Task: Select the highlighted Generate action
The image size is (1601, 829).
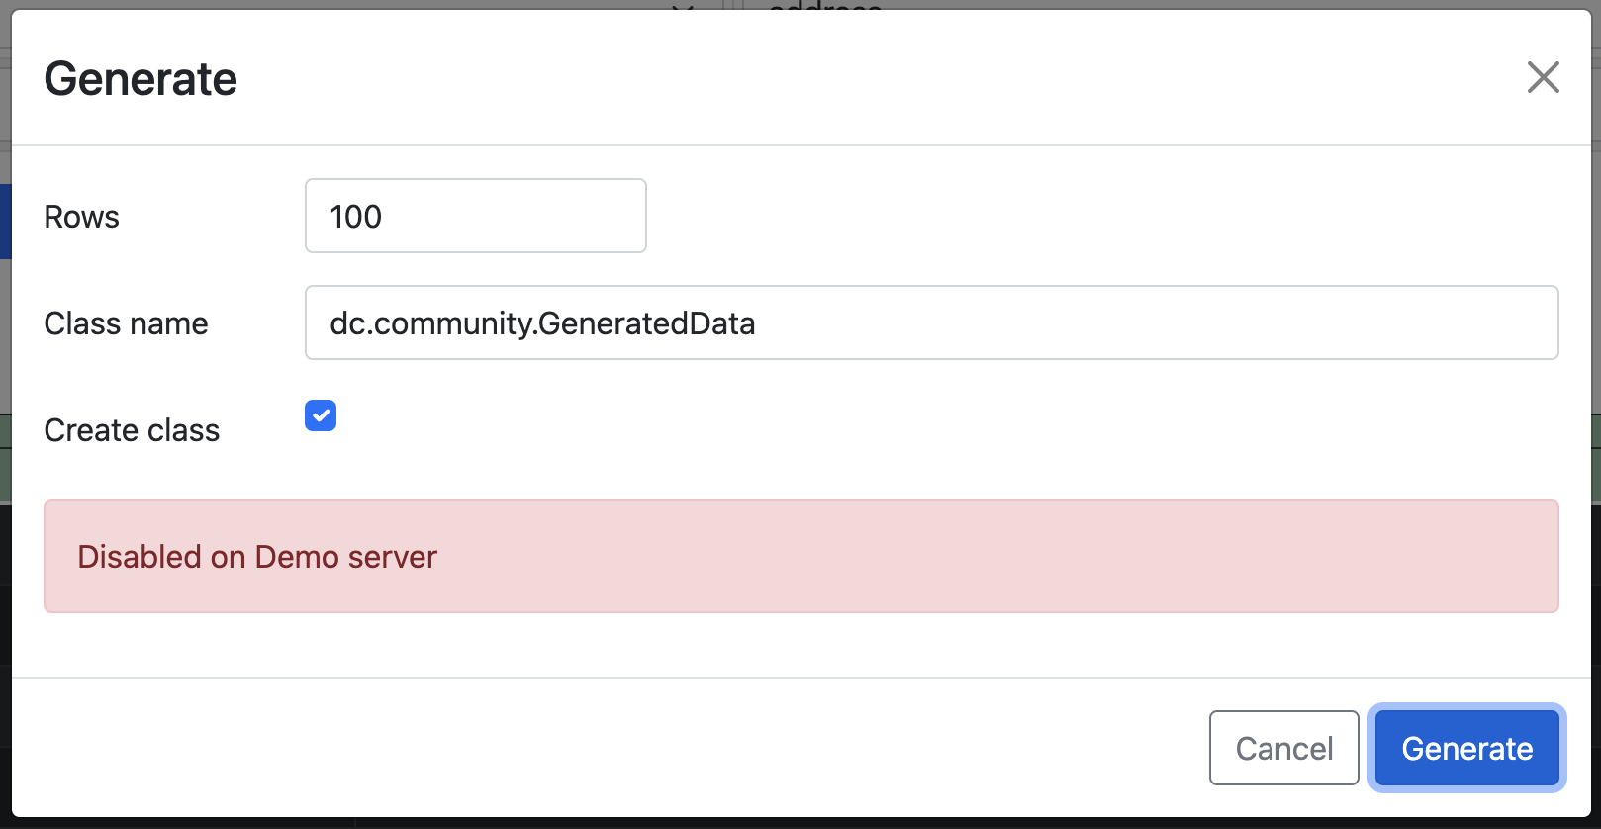Action: pos(1465,748)
